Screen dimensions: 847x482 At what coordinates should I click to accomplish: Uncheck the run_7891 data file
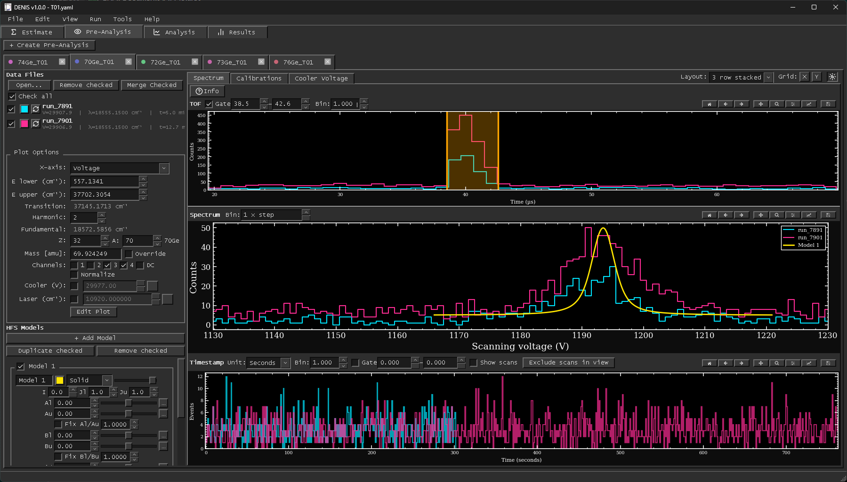pyautogui.click(x=12, y=109)
